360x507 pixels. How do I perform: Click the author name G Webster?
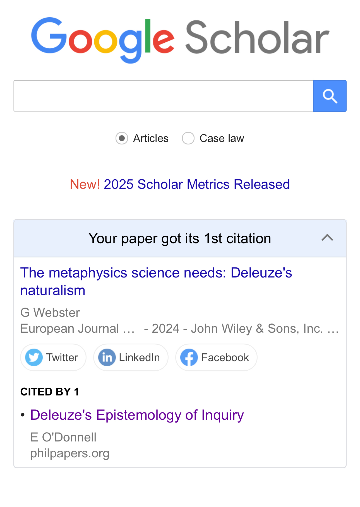tap(50, 313)
